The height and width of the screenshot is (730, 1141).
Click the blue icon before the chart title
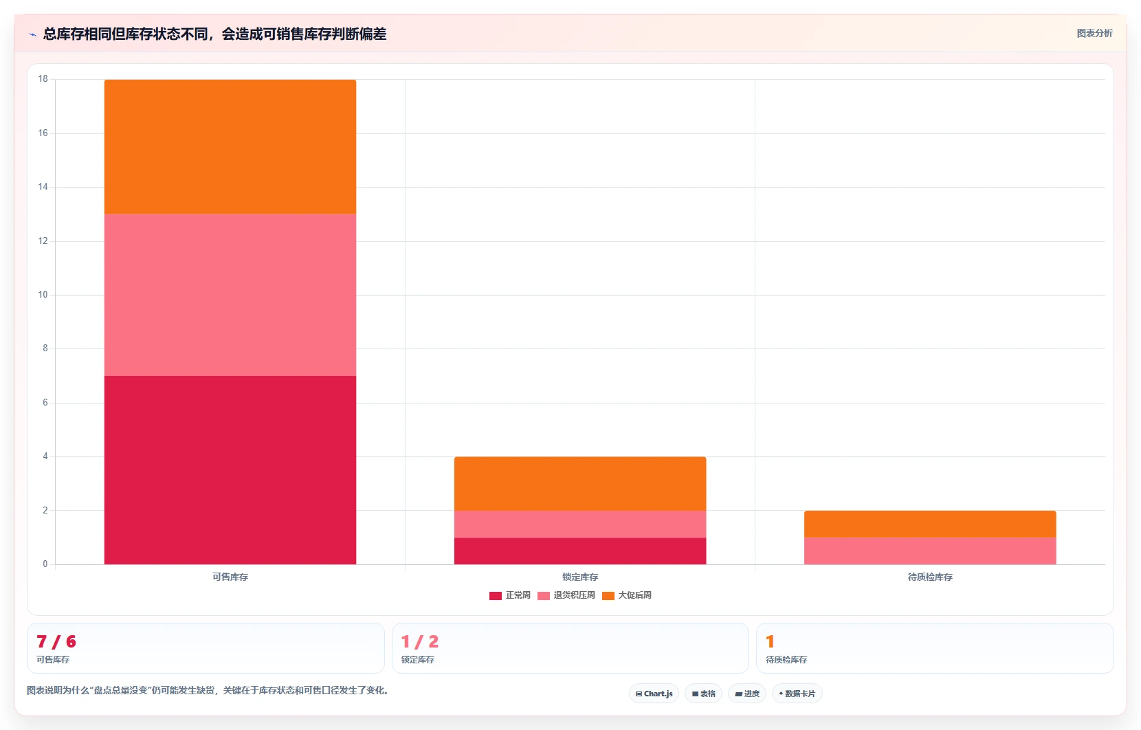point(32,34)
